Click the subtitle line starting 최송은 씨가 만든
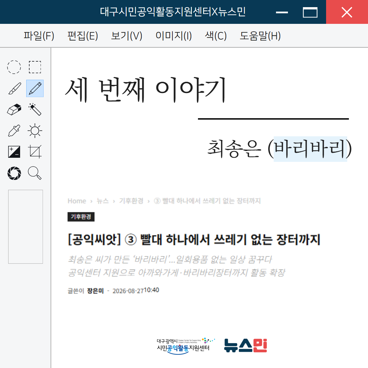 (x=170, y=259)
